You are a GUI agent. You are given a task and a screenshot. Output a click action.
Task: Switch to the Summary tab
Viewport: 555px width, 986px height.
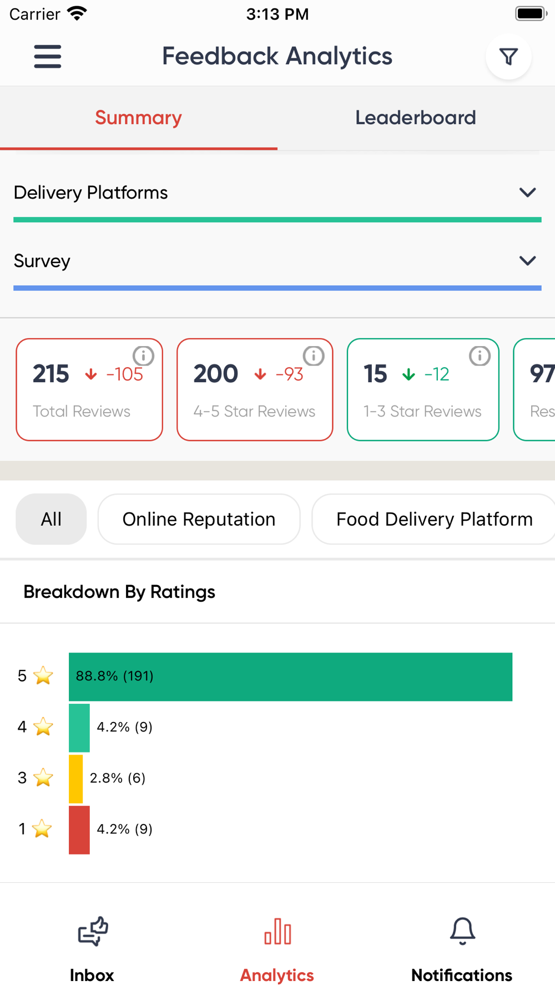point(138,118)
